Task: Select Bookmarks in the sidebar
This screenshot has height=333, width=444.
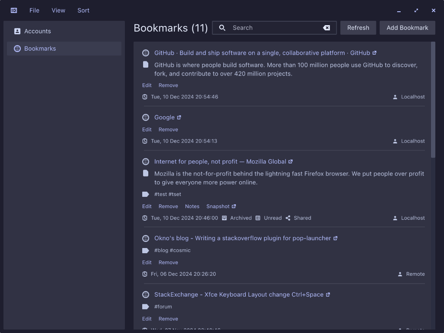Action: click(x=64, y=49)
